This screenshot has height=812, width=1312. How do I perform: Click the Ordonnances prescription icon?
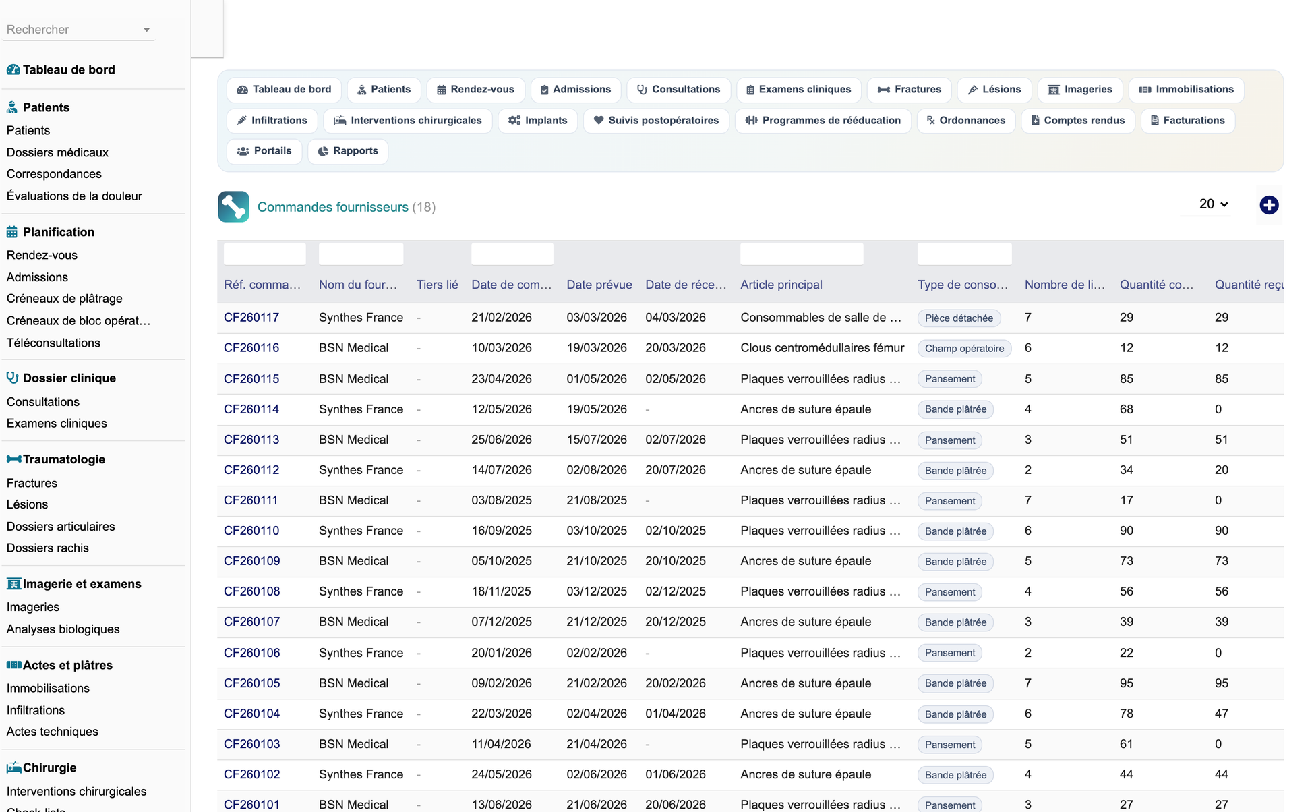(x=930, y=121)
